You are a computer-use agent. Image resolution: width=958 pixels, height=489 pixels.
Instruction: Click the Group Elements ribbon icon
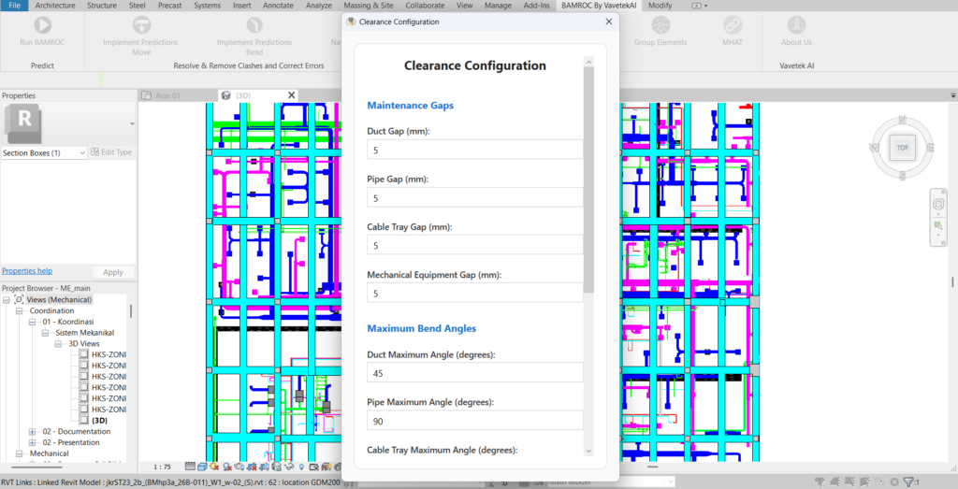pos(660,25)
